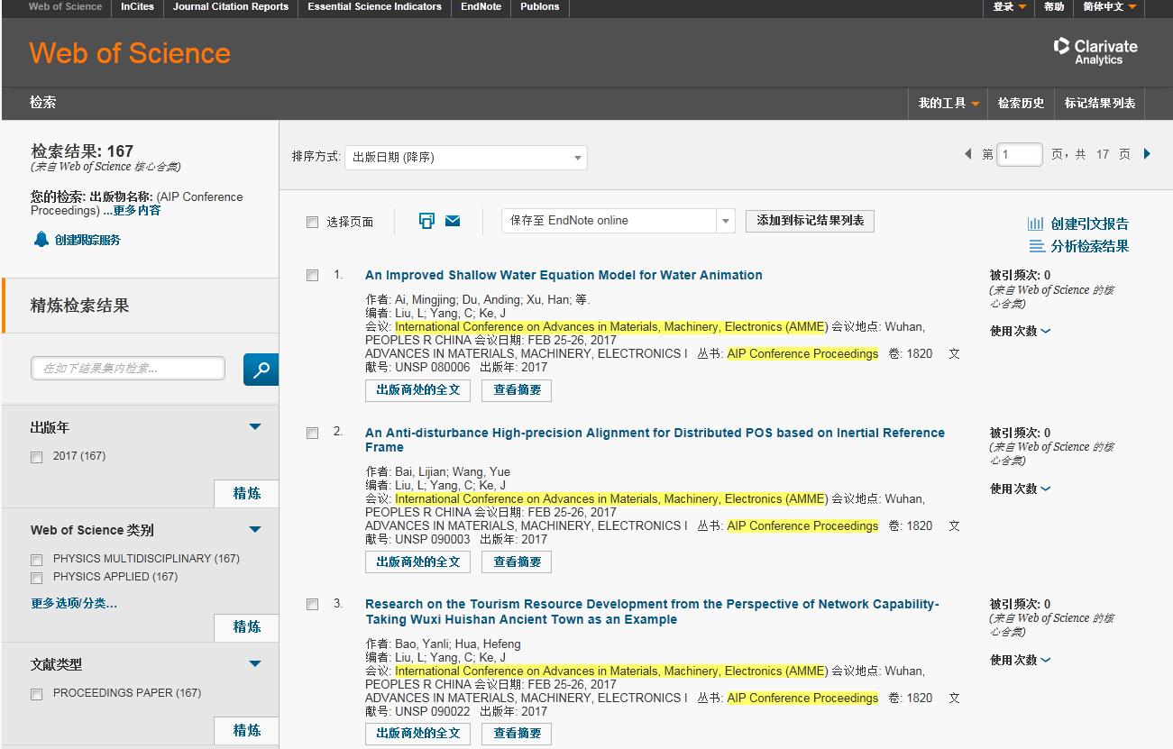The width and height of the screenshot is (1173, 749).
Task: Collapse the 出版年 filter section
Action: click(x=255, y=427)
